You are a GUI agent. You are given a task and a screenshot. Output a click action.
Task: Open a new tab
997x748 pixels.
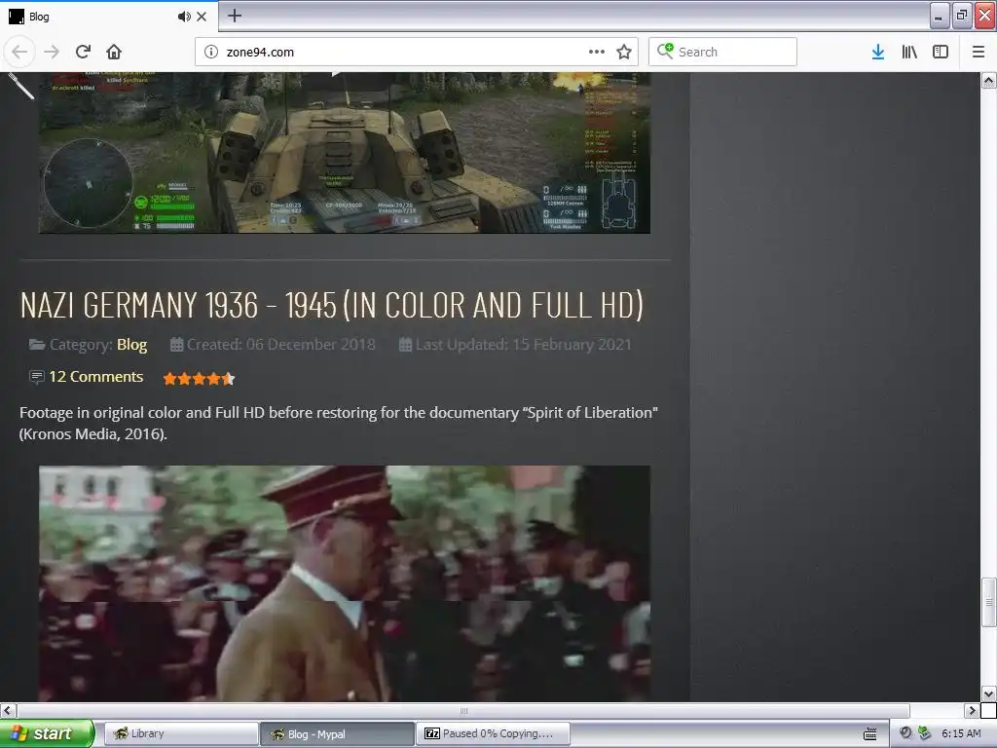[x=235, y=16]
